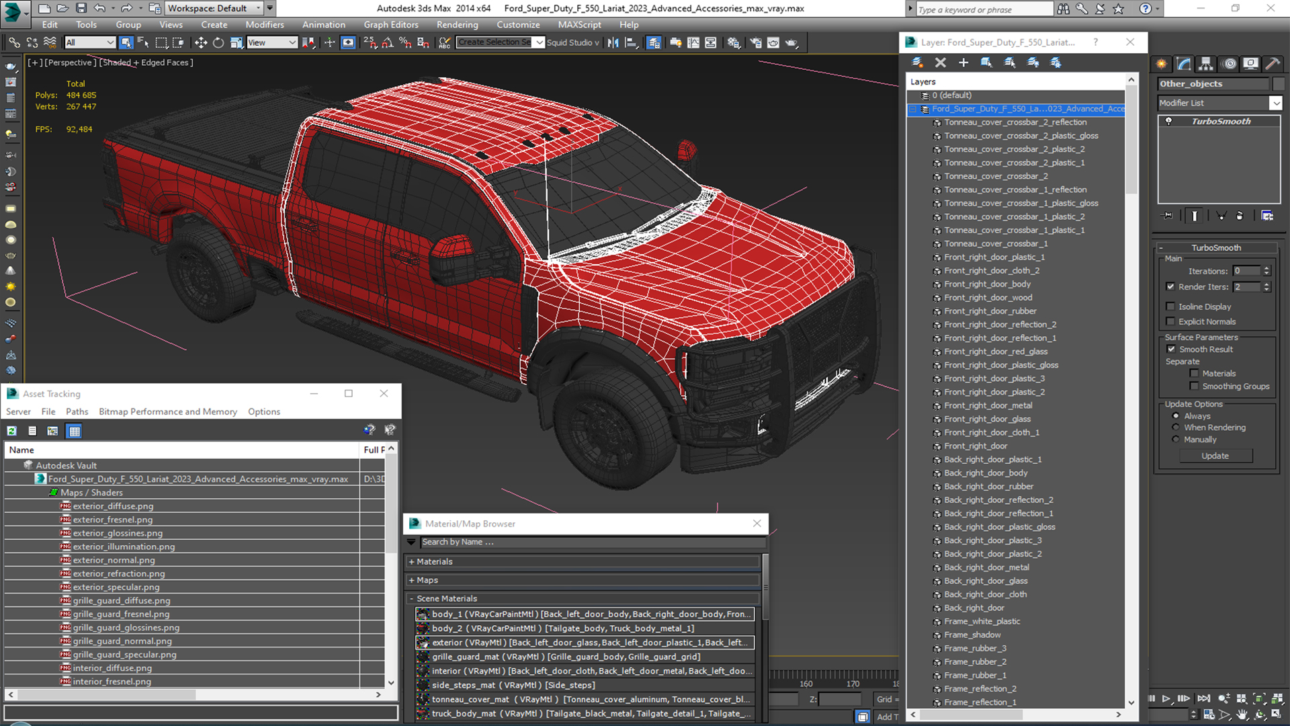Click Save File icon in quick toolbar
1290x726 pixels.
click(81, 8)
